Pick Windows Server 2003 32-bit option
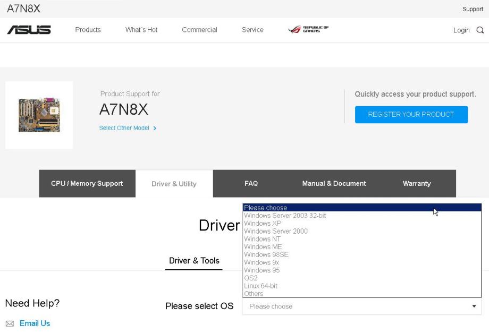The image size is (489, 333). (x=285, y=216)
